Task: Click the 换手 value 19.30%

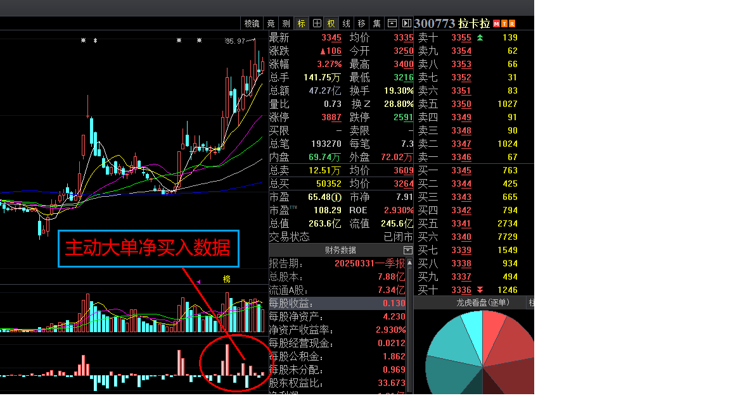Action: [x=399, y=90]
